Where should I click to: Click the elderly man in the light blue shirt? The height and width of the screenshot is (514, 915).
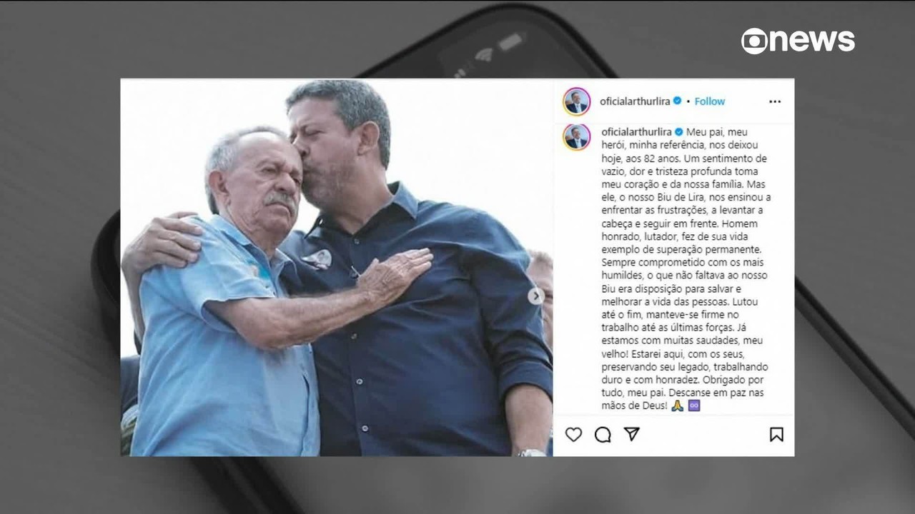coord(229,307)
